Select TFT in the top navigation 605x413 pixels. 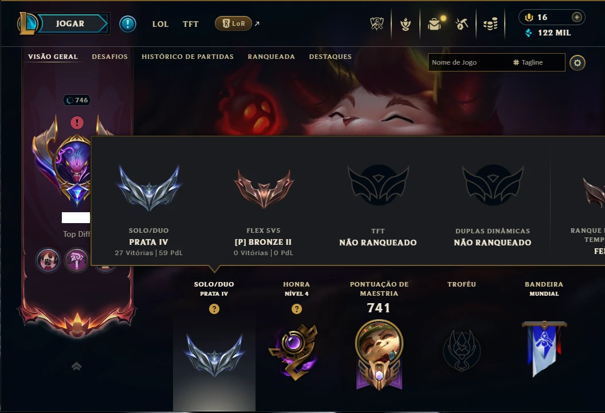tap(191, 24)
